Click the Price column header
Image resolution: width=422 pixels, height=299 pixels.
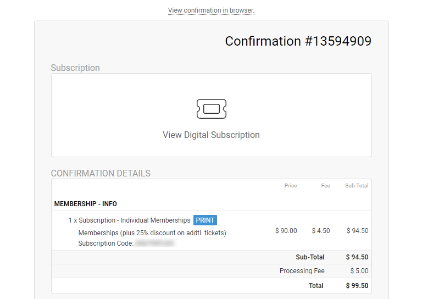(x=291, y=186)
